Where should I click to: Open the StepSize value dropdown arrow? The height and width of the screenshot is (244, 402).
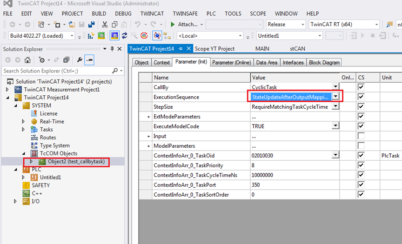point(335,106)
